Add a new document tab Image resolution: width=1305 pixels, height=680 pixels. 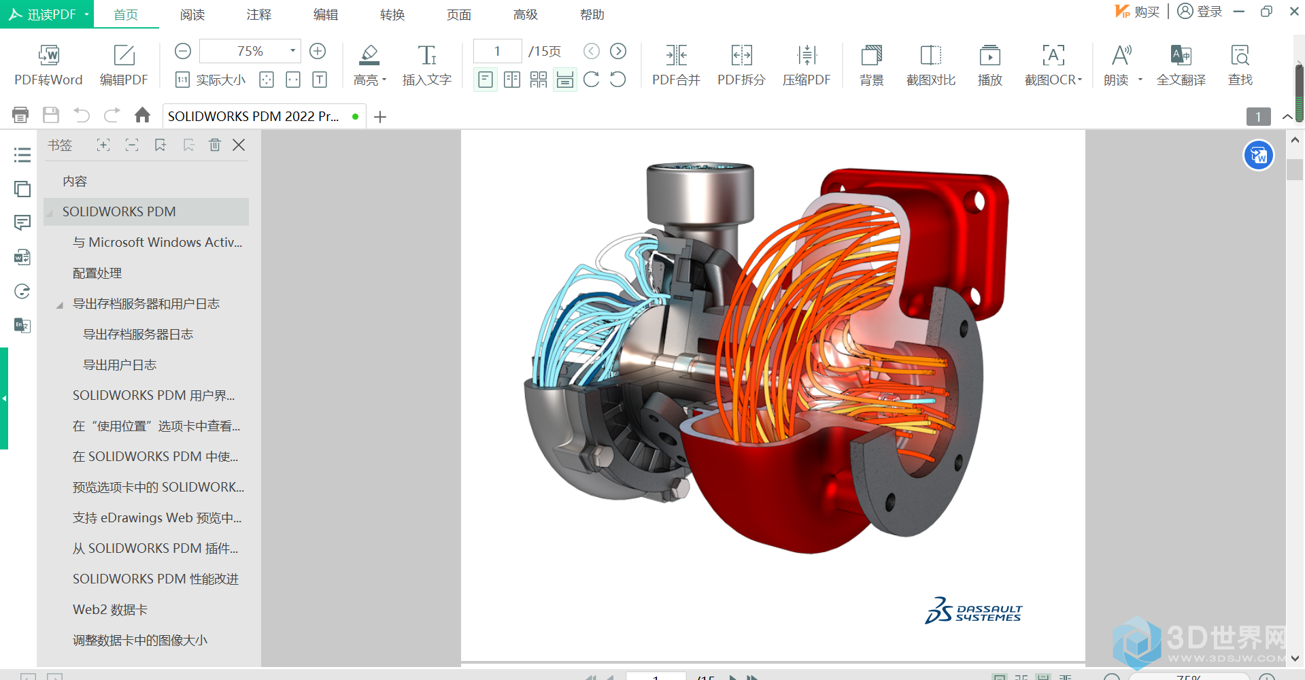380,117
